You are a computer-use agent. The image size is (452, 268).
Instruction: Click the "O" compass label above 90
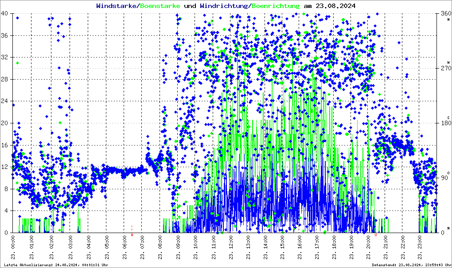click(448, 172)
